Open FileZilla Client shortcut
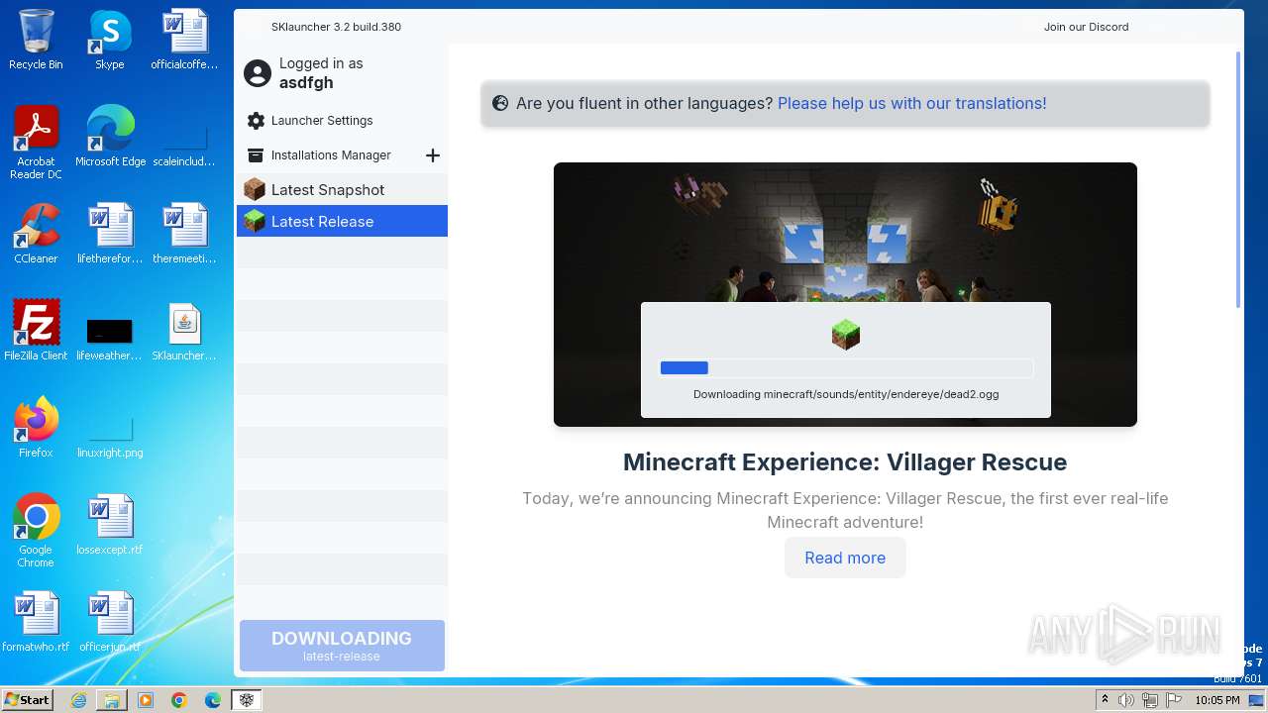The width and height of the screenshot is (1268, 713). [x=36, y=331]
